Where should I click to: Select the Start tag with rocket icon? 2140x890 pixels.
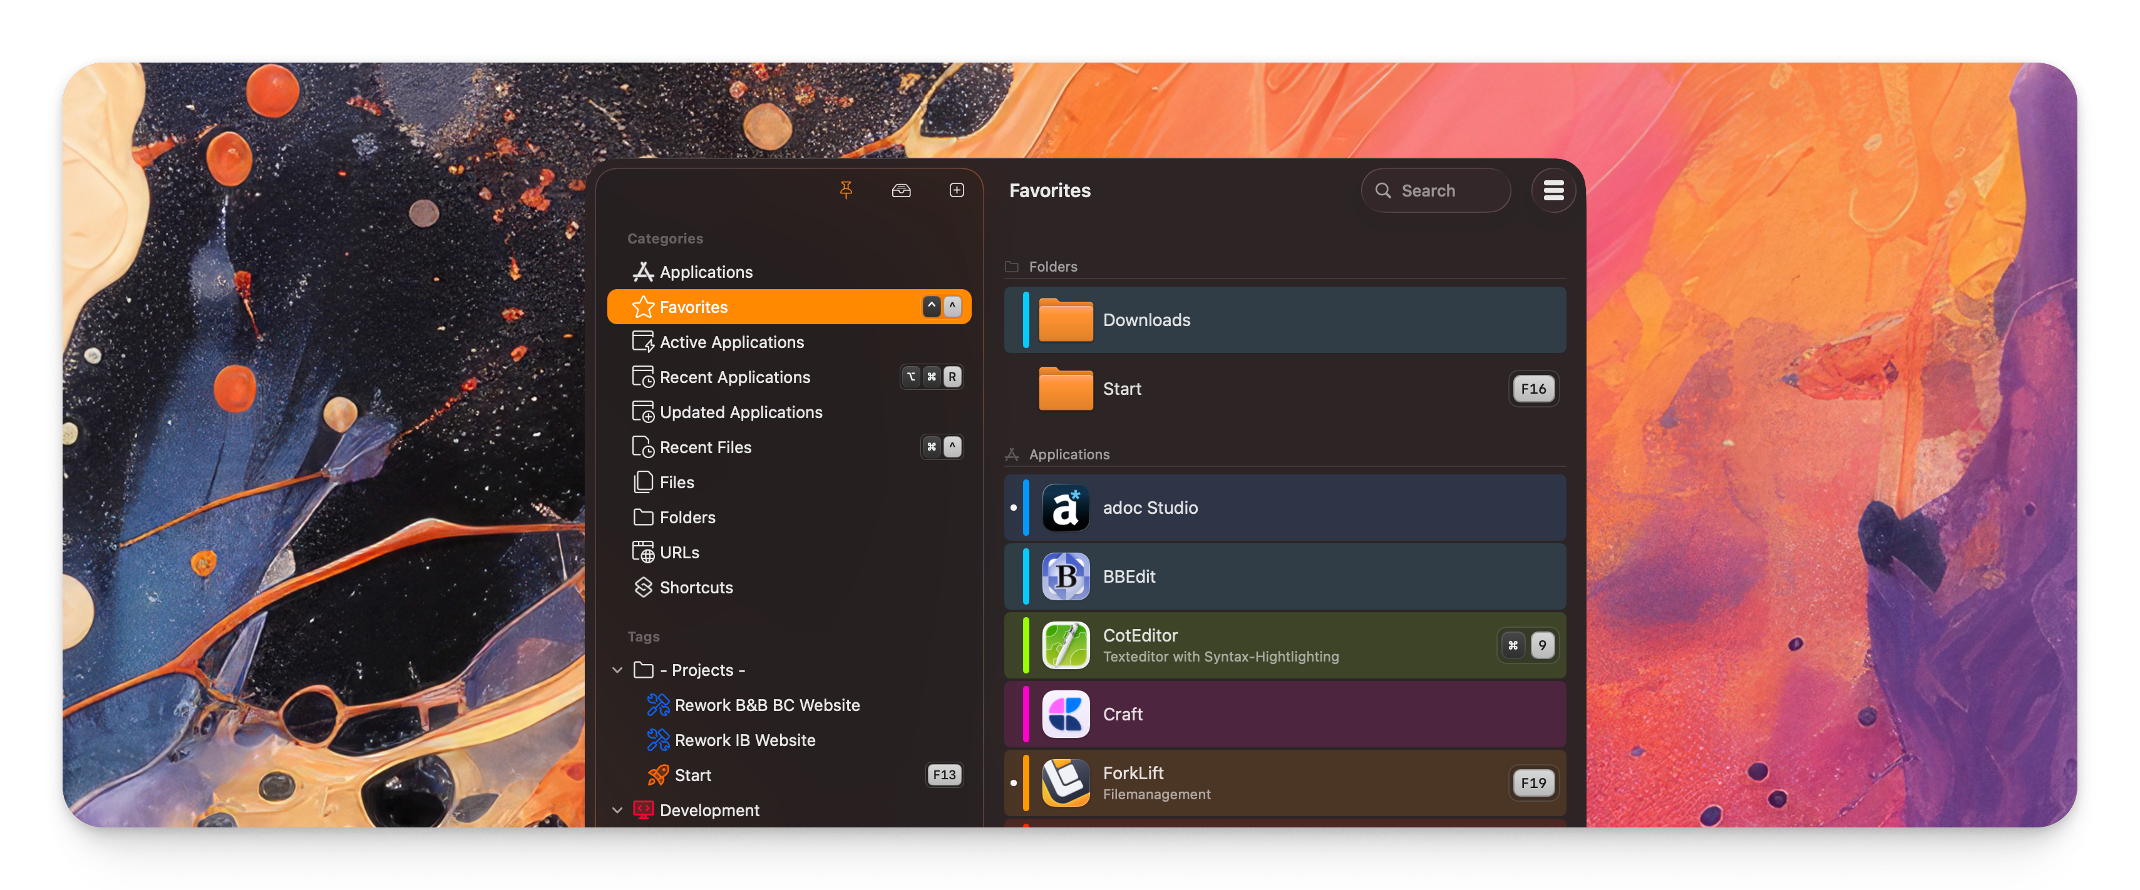pos(692,775)
